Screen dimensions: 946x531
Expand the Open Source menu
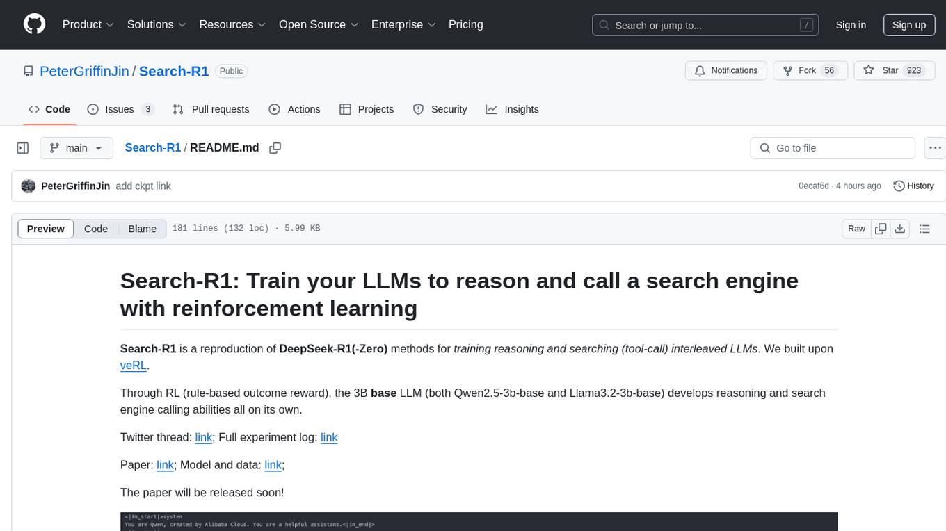319,24
